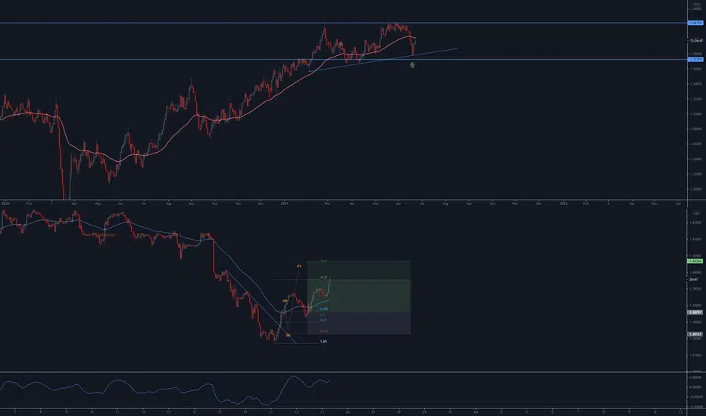Open the USD currency label on the lower chart scale
Image resolution: width=706 pixels, height=416 pixels.
[697, 213]
